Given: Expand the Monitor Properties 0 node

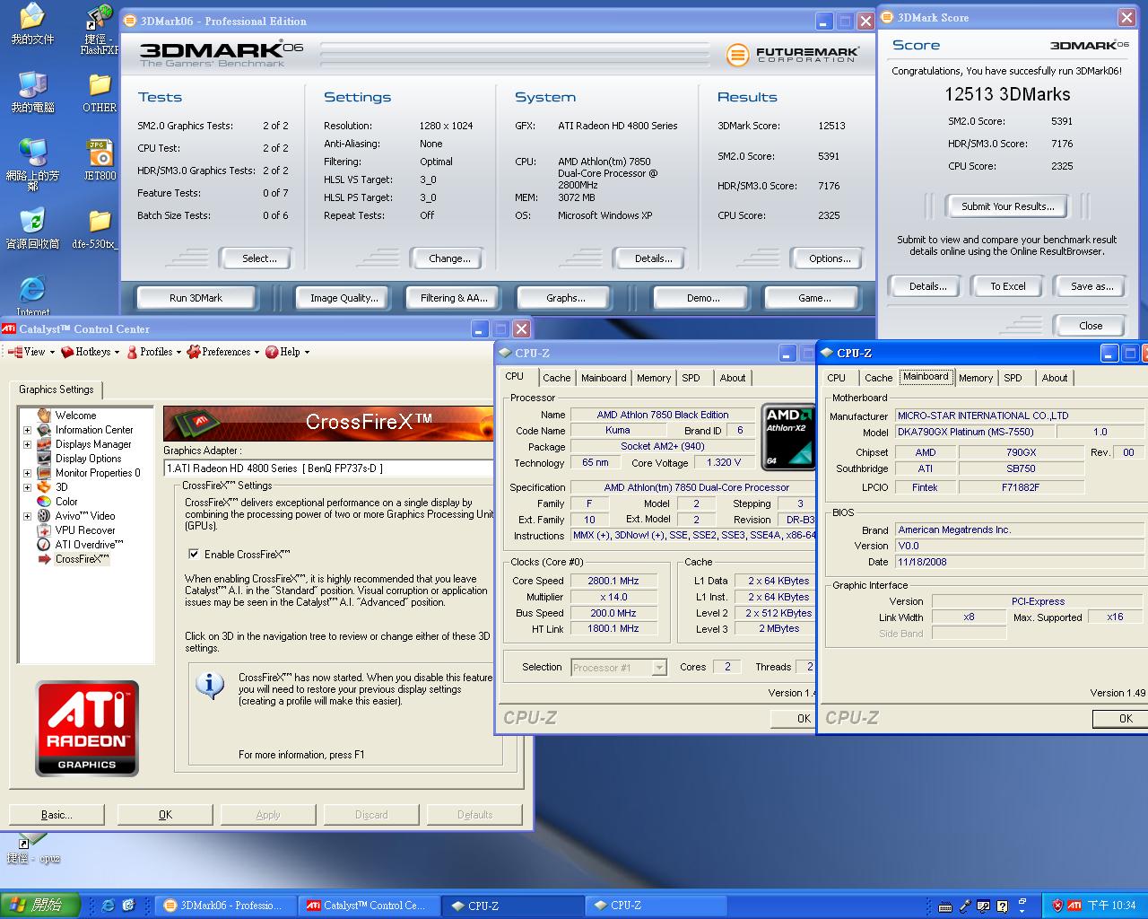Looking at the screenshot, I should pos(27,473).
